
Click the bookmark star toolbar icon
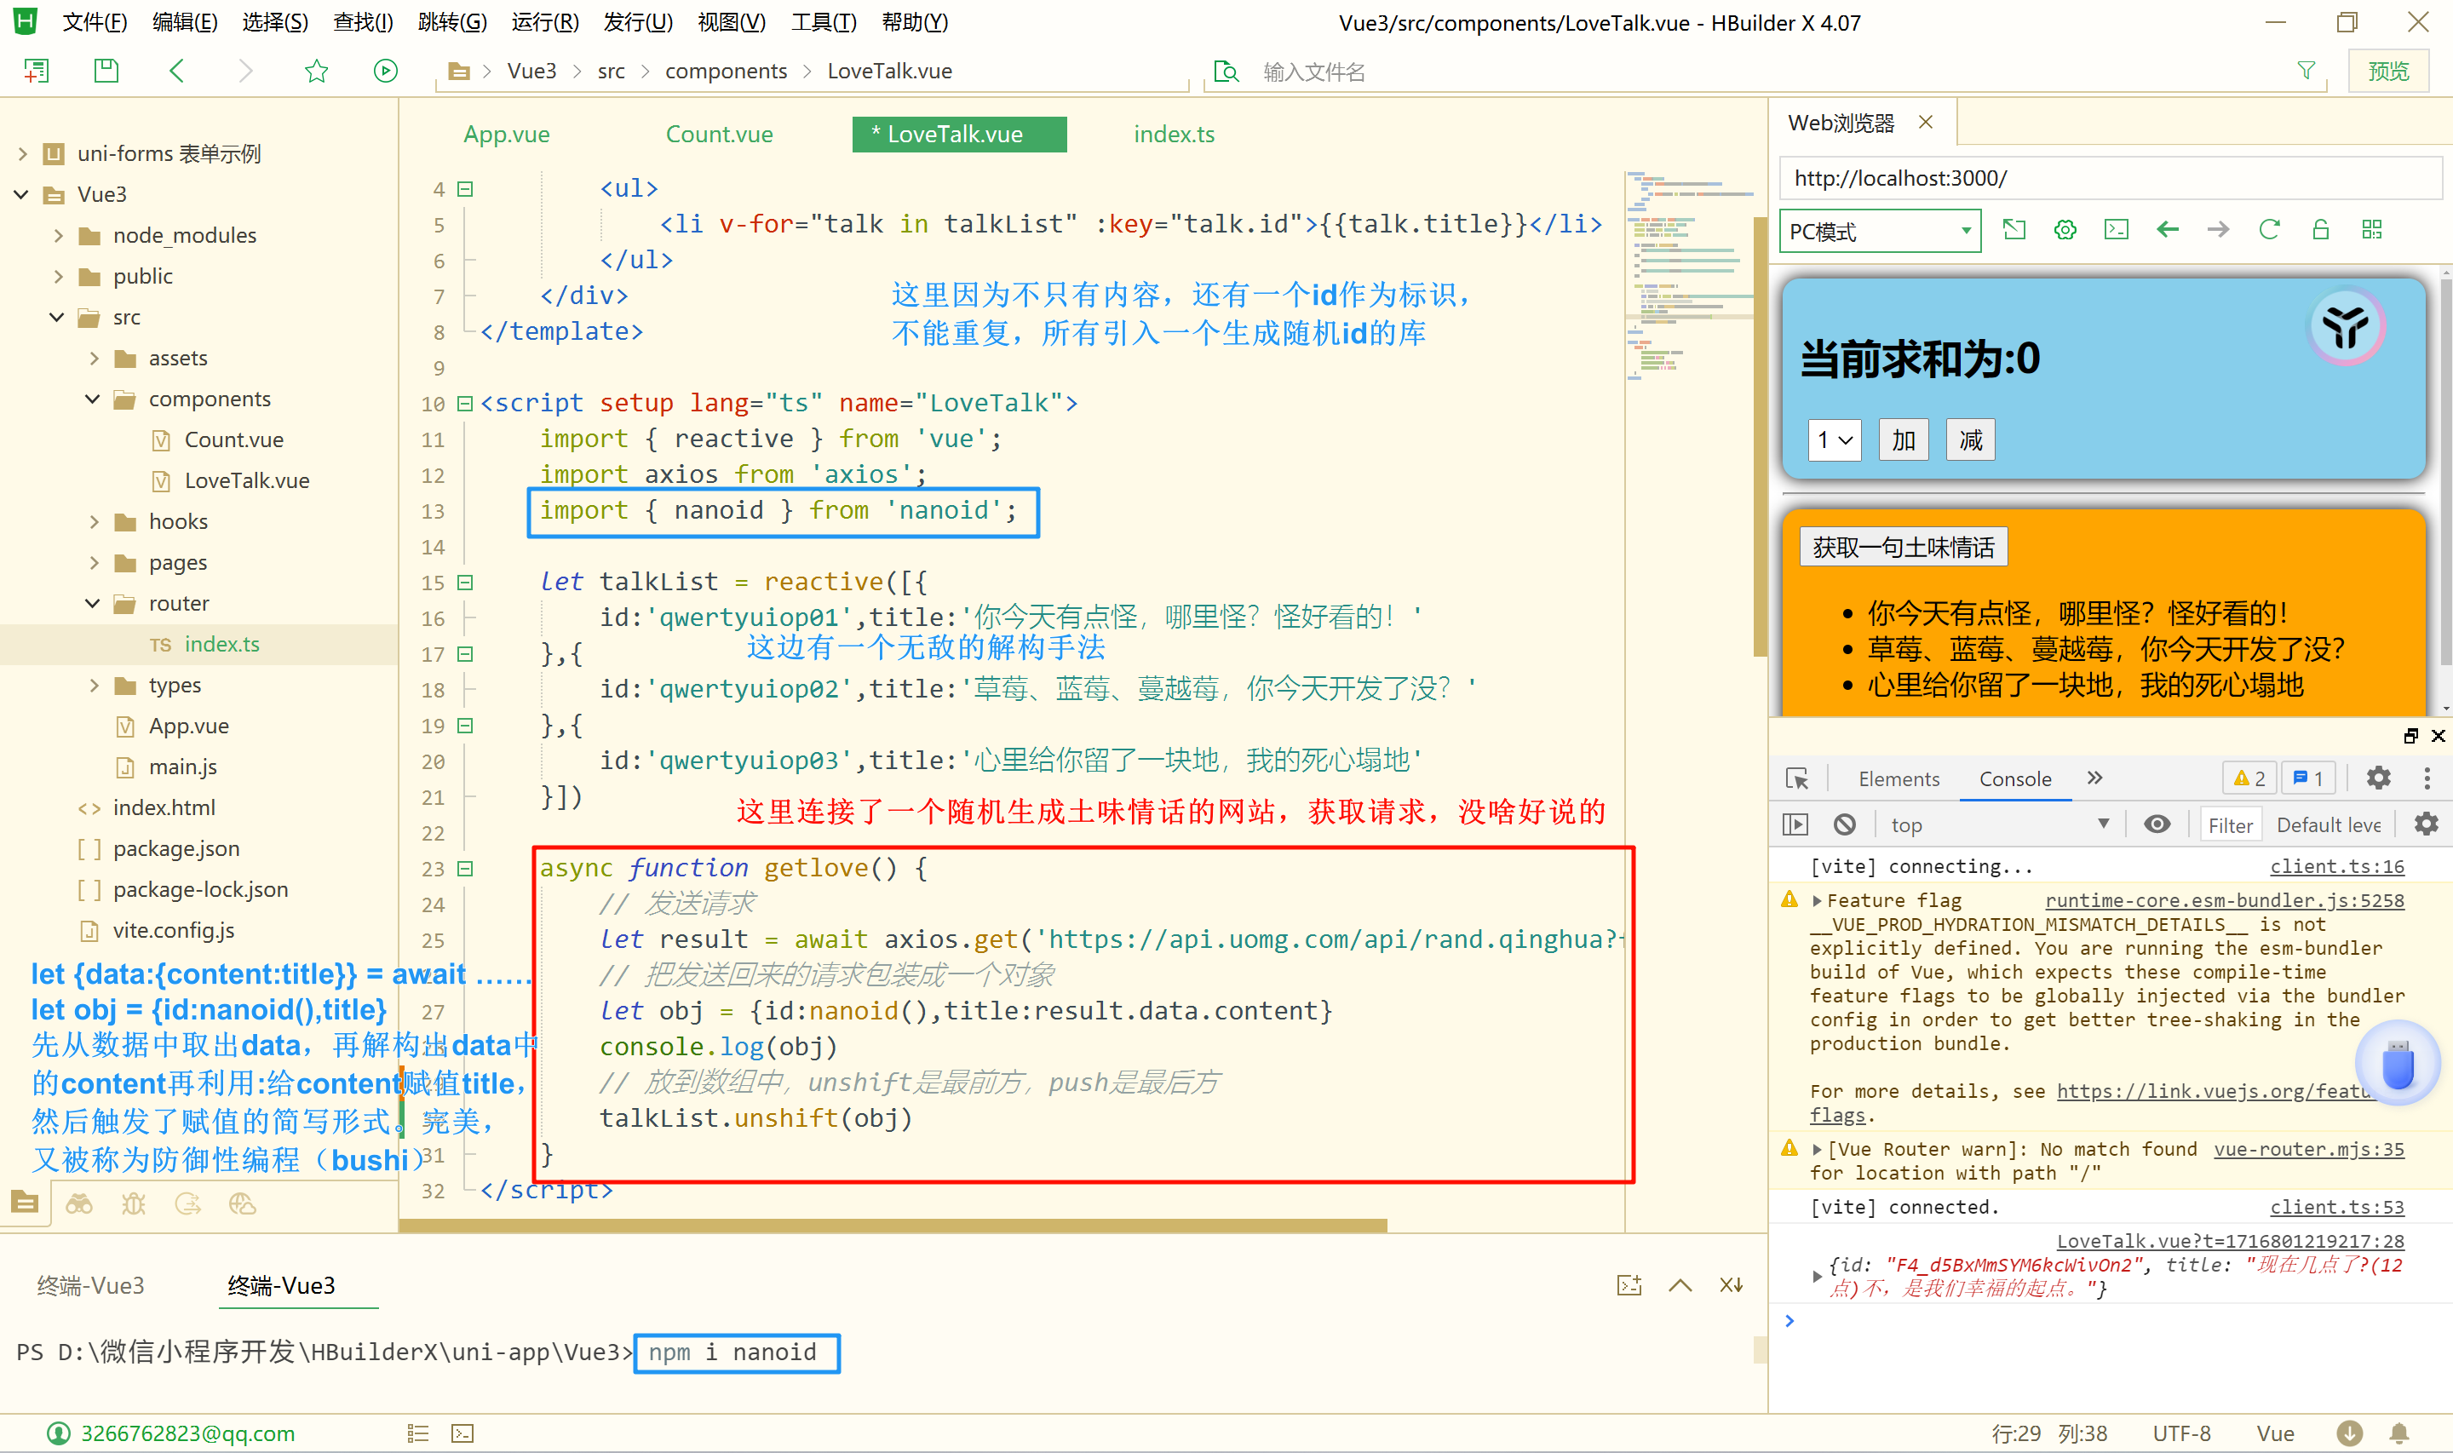click(x=316, y=71)
